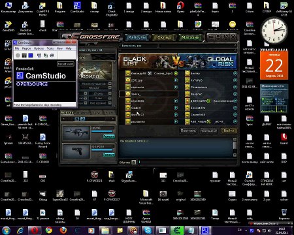
Task: Switch to backpack page 1
Action: pos(77,119)
